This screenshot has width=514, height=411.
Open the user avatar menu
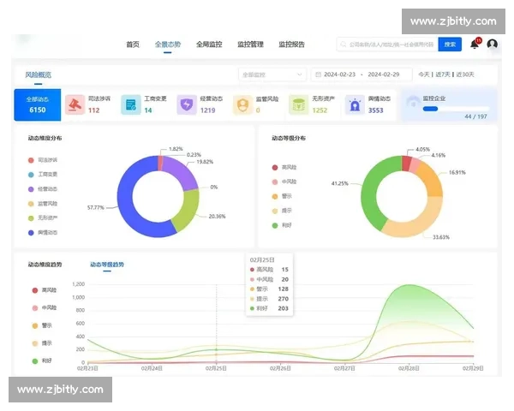pos(493,45)
